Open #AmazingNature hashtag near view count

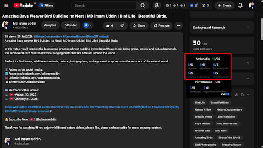click(x=73, y=37)
